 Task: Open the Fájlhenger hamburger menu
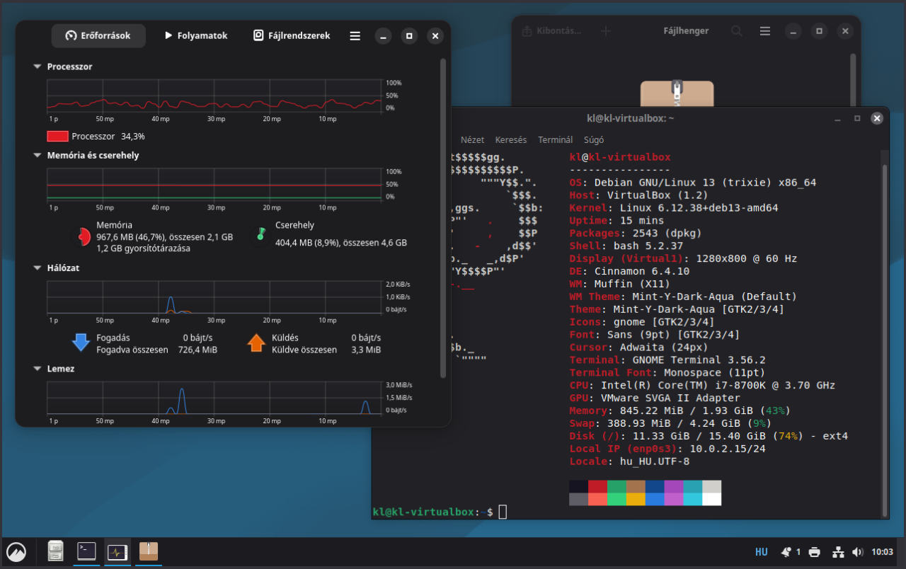tap(765, 31)
